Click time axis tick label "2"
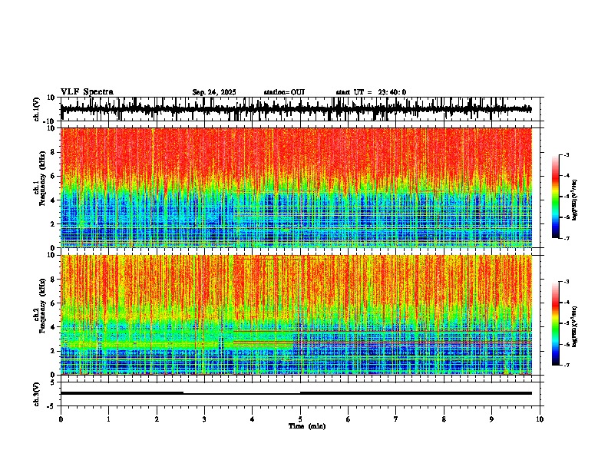Image resolution: width=608 pixels, height=470 pixels. pos(157,419)
